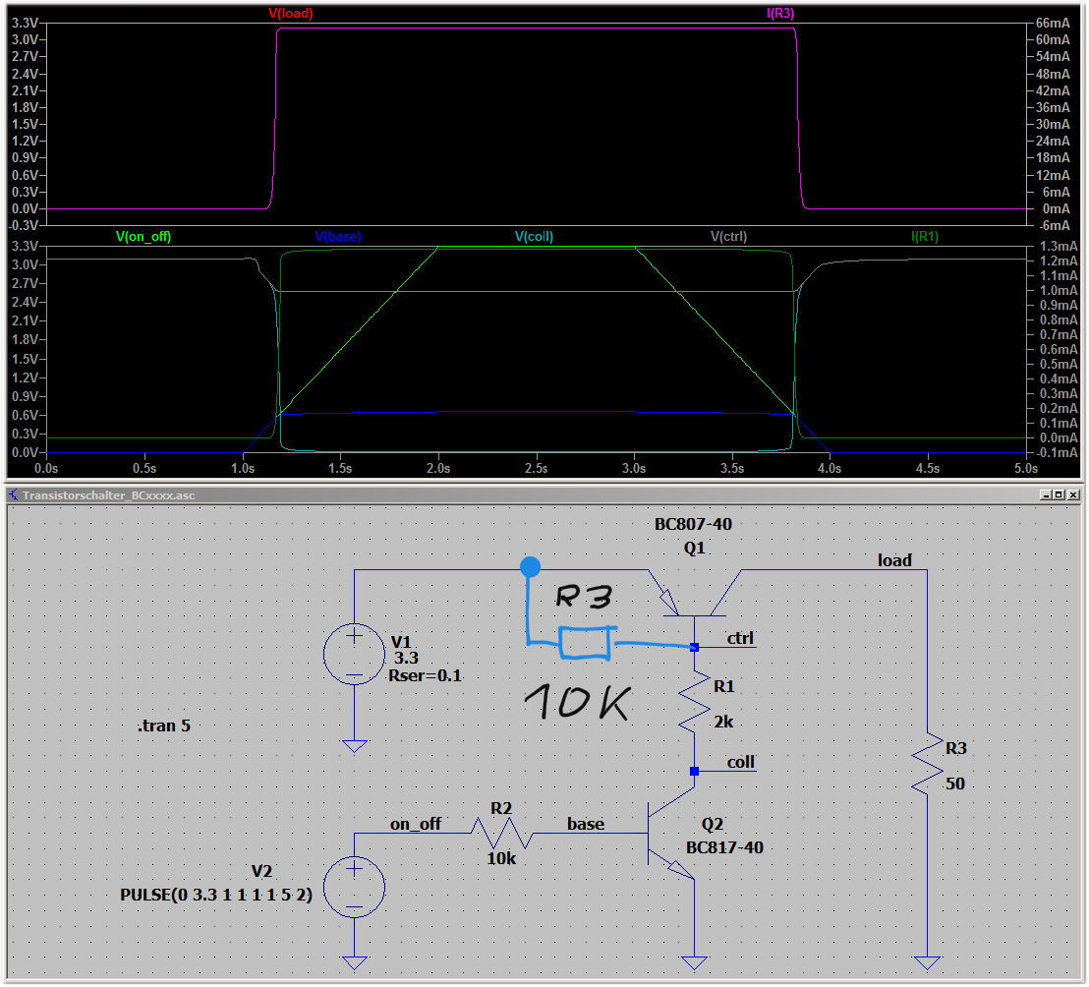The height and width of the screenshot is (987, 1089).
Task: Select resistor R2 symbol
Action: tap(502, 833)
